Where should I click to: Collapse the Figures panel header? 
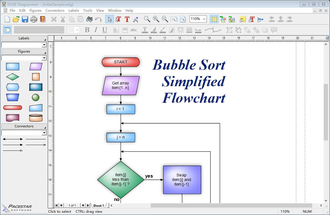coord(24,51)
